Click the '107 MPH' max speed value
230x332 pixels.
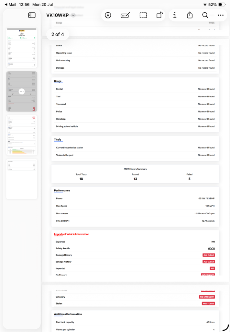click(210, 206)
